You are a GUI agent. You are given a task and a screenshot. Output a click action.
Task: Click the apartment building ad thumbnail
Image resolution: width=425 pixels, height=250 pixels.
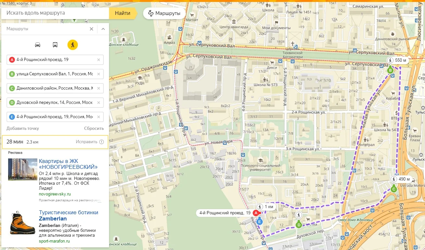click(x=23, y=169)
